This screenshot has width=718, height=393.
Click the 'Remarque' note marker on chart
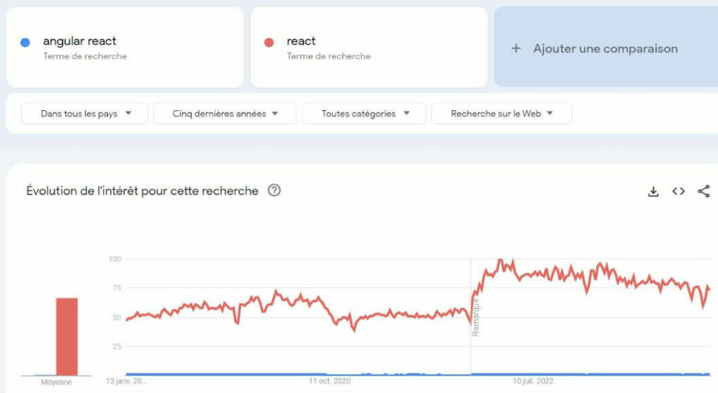coord(475,317)
